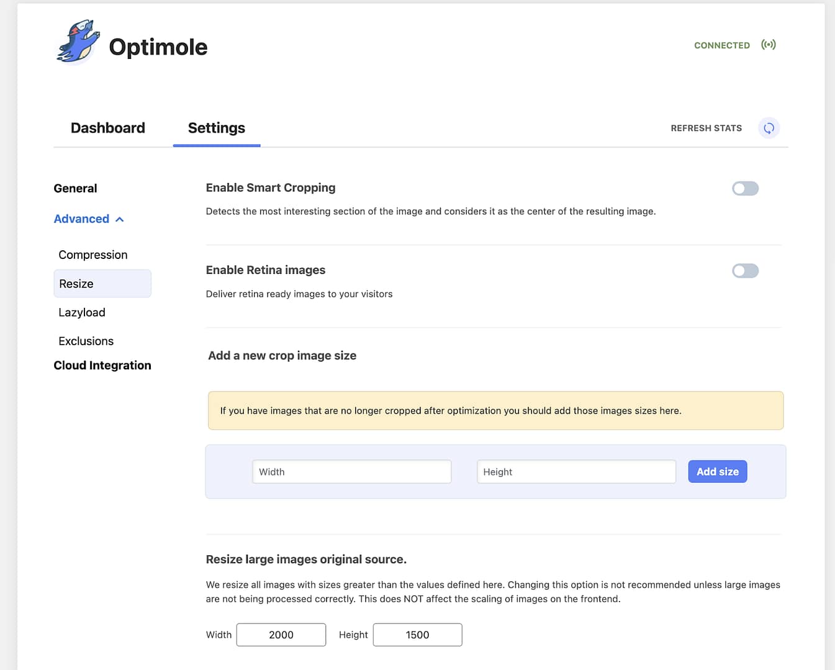Focus the crop Height input field
Image resolution: width=835 pixels, height=670 pixels.
click(x=575, y=472)
